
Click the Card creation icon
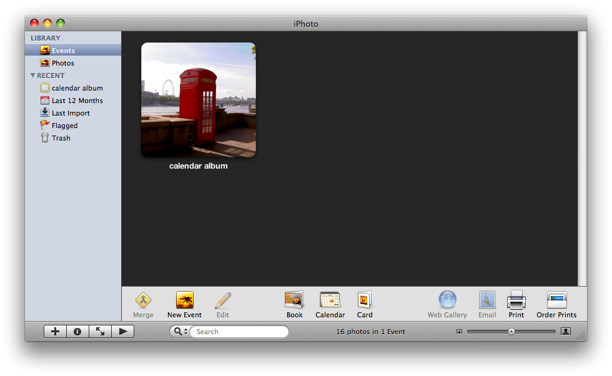pyautogui.click(x=365, y=300)
